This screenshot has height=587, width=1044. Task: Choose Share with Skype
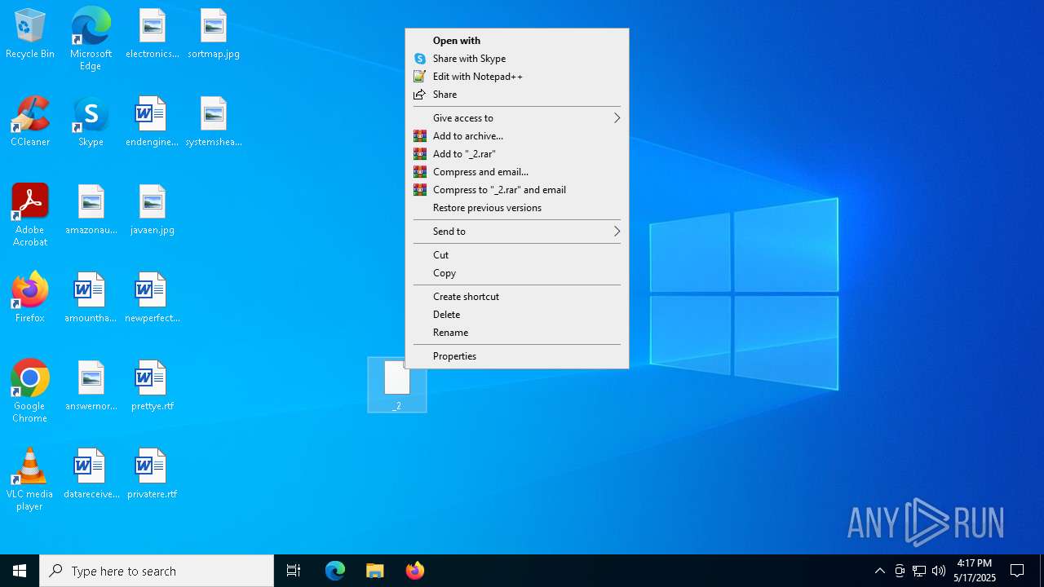(x=517, y=59)
